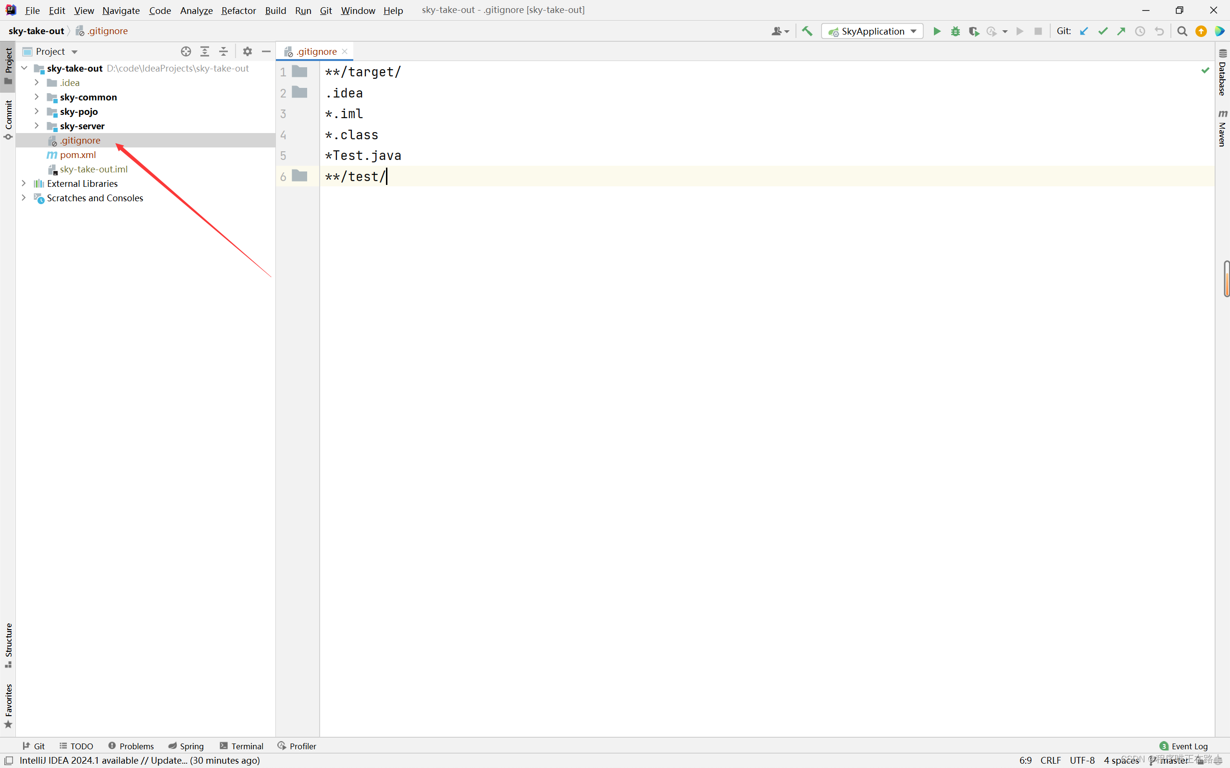
Task: Open Project panel settings gear
Action: pos(248,51)
